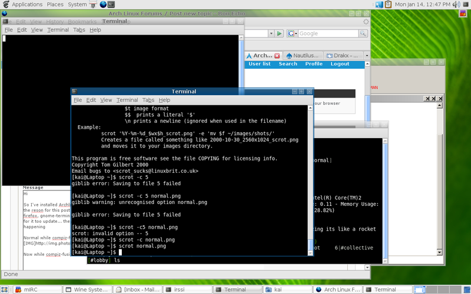The image size is (471, 294).
Task: Launch terminal from top panel icon
Action: pyautogui.click(x=111, y=5)
